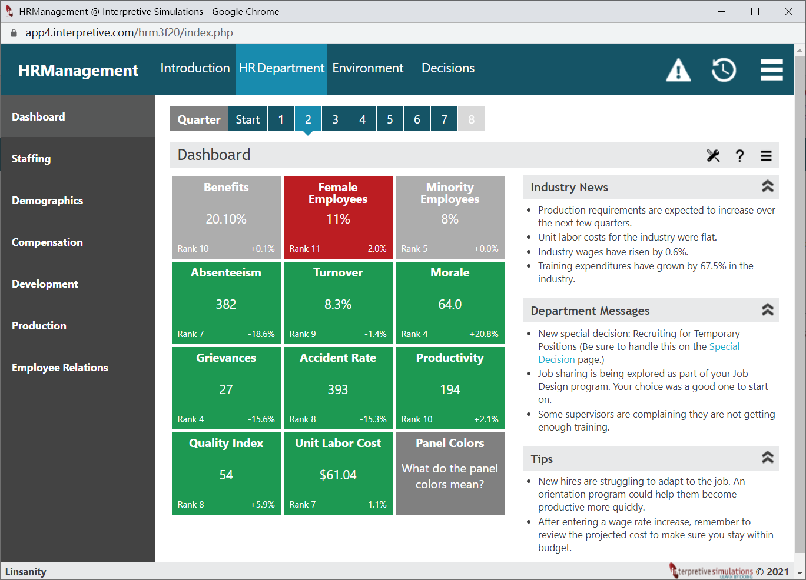
Task: View Quarter 3 results
Action: [335, 119]
